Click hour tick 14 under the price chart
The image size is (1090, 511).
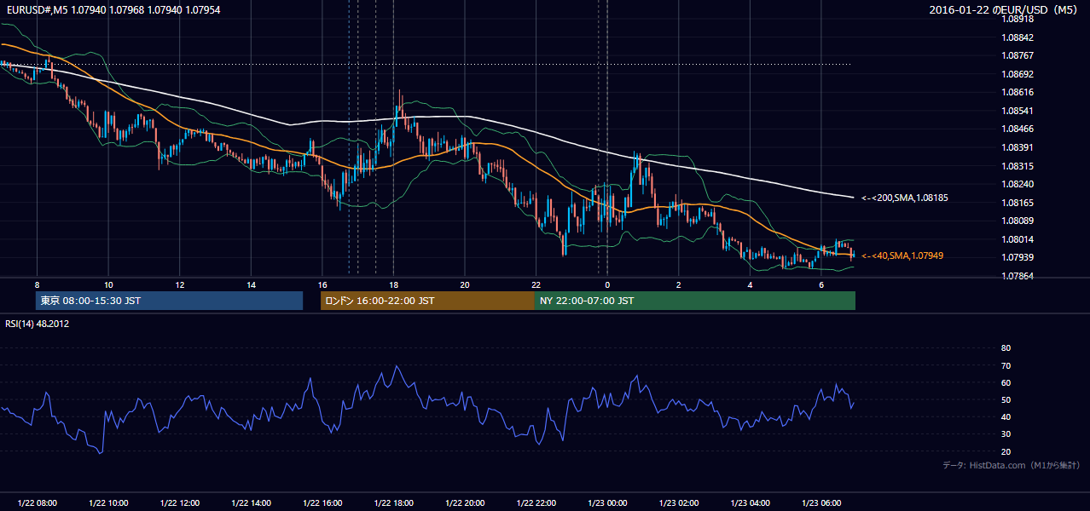coord(251,284)
